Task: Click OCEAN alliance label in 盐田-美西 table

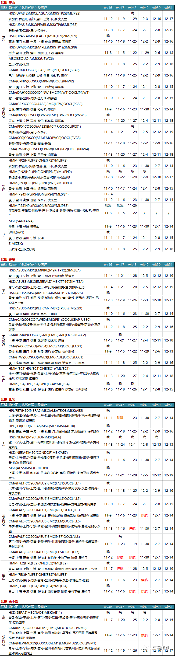Action: 4,112
